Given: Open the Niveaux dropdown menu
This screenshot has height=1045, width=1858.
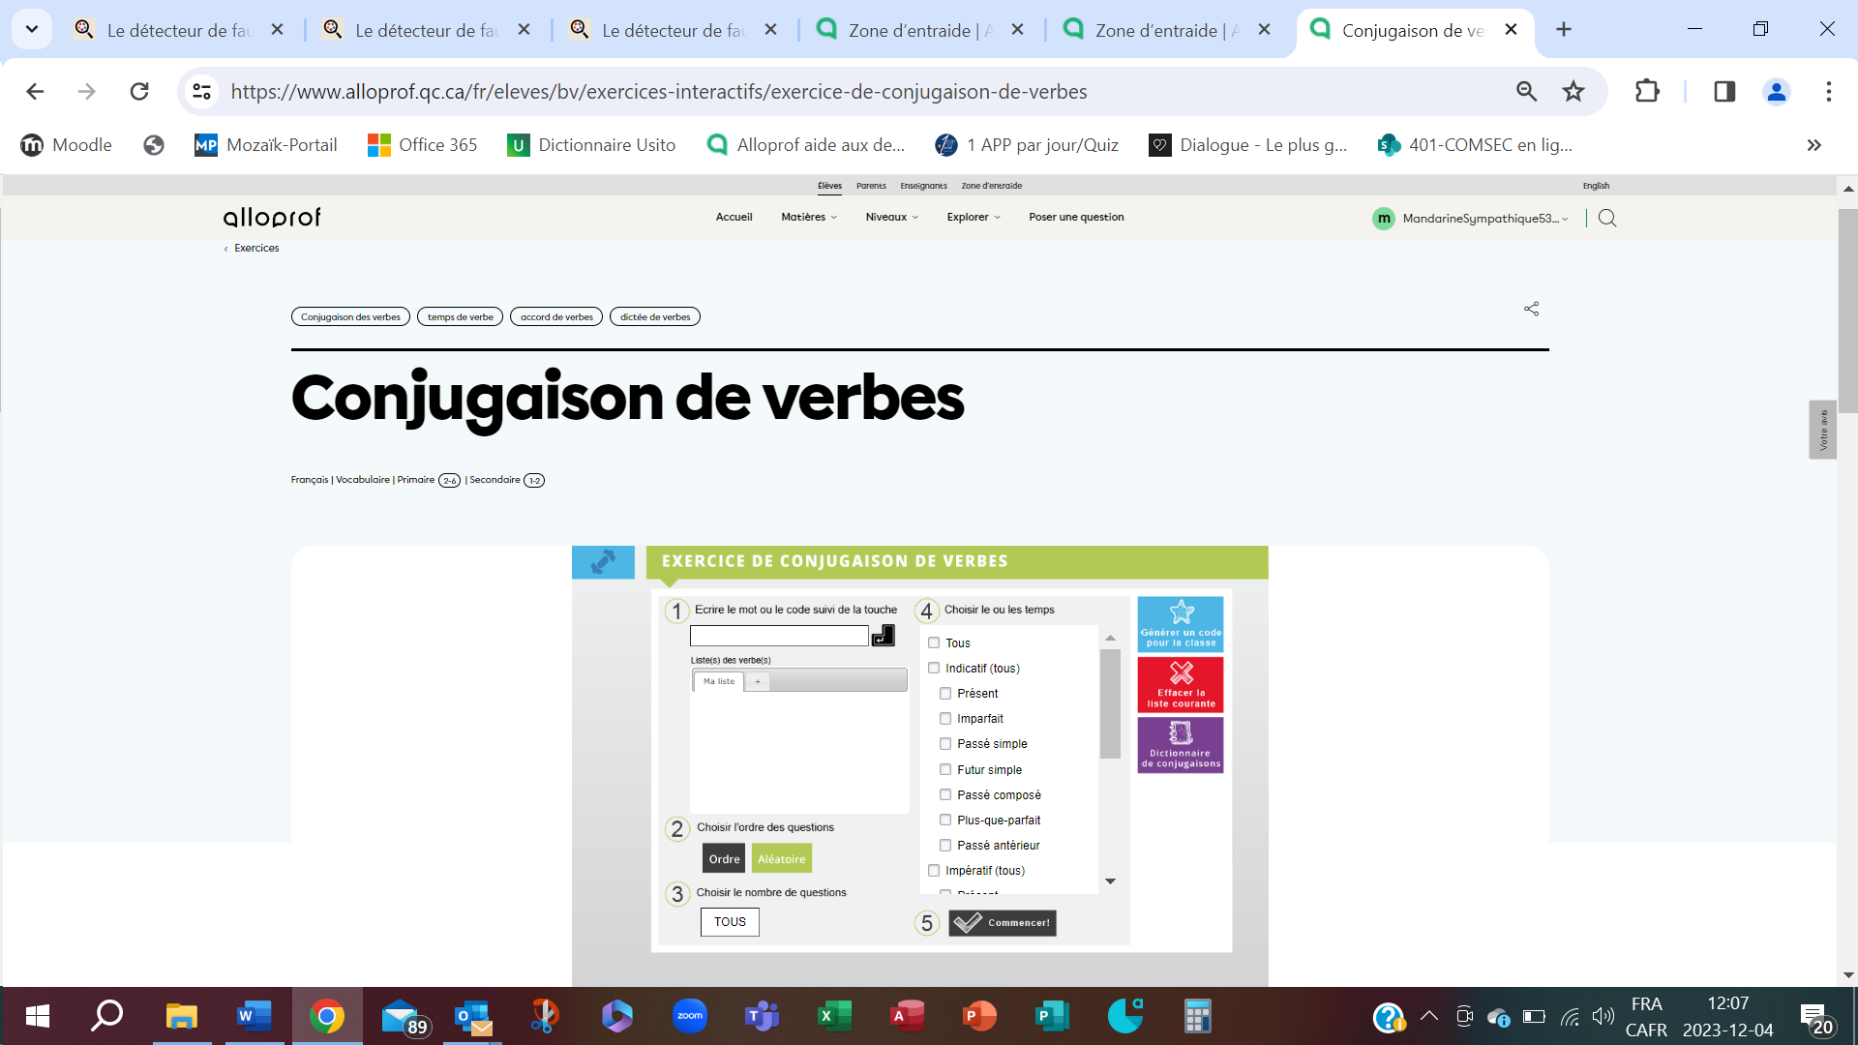Looking at the screenshot, I should click(x=891, y=218).
